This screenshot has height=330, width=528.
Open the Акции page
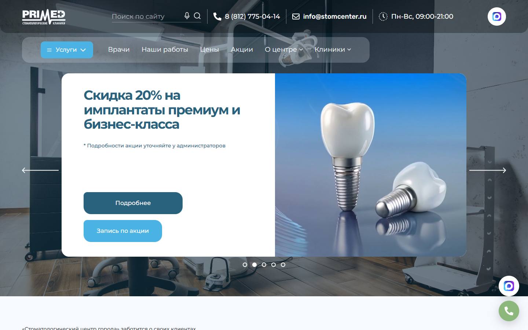(242, 49)
